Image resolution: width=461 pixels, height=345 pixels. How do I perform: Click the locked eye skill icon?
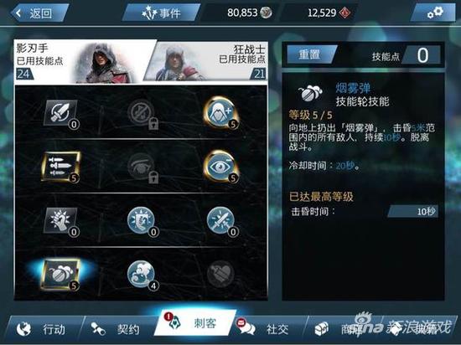[142, 167]
